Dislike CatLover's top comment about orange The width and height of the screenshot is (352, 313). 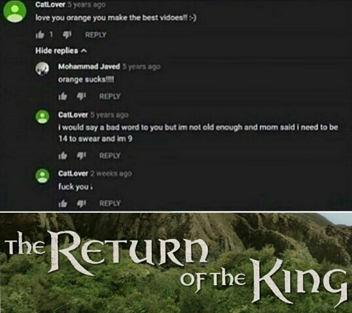67,35
